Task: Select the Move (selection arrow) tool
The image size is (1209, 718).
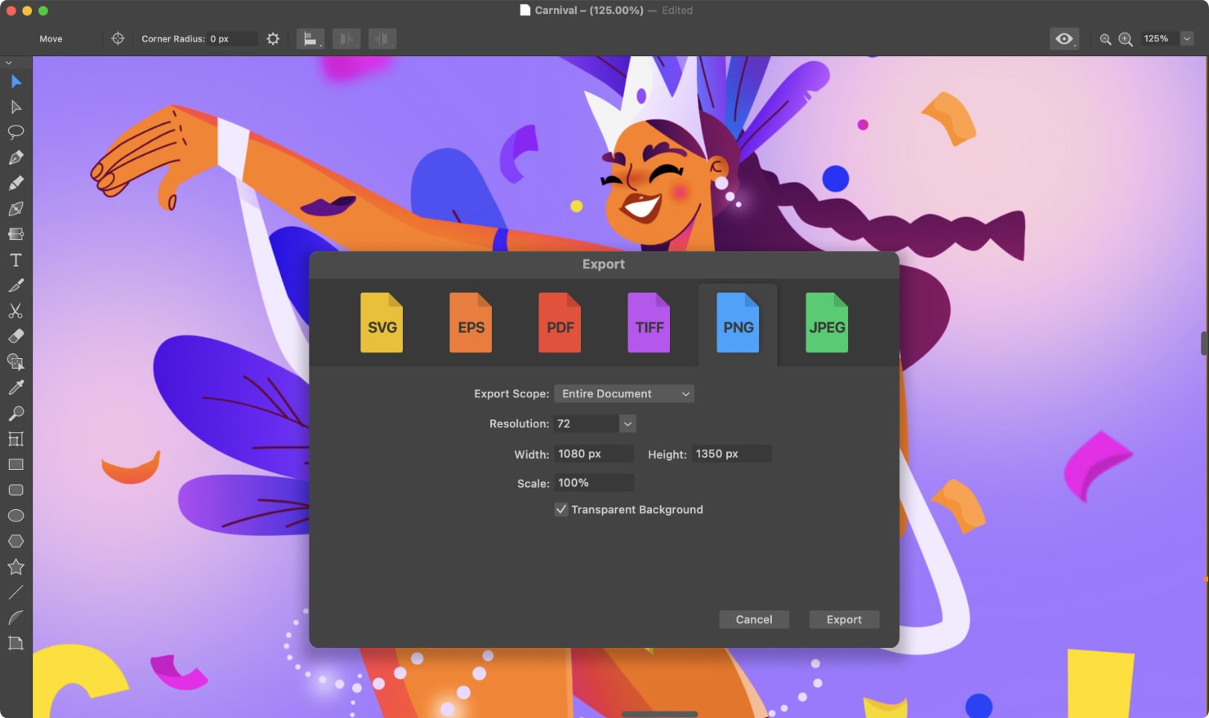Action: coord(16,82)
